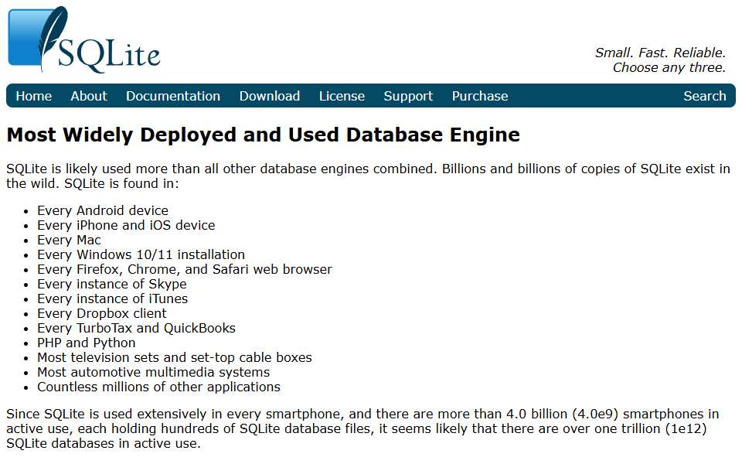Open the License page
This screenshot has height=464, width=742.
pyautogui.click(x=342, y=96)
